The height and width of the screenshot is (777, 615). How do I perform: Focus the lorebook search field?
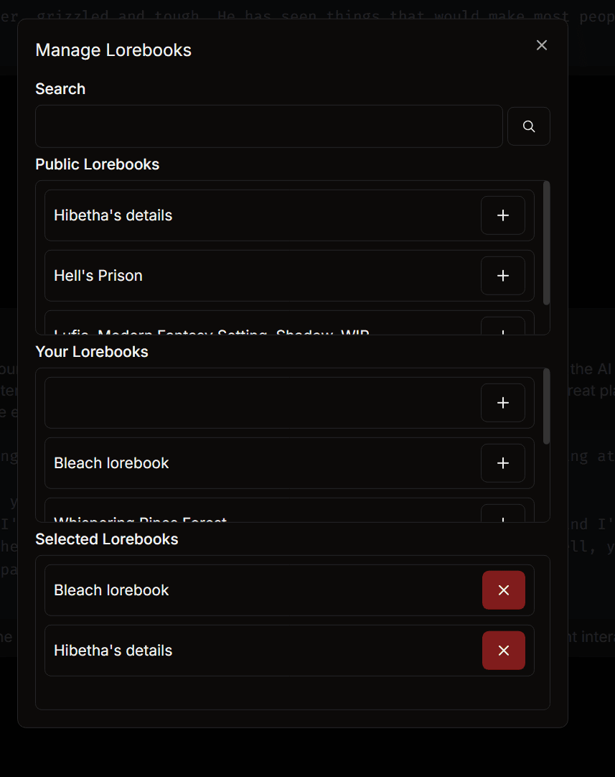click(269, 126)
